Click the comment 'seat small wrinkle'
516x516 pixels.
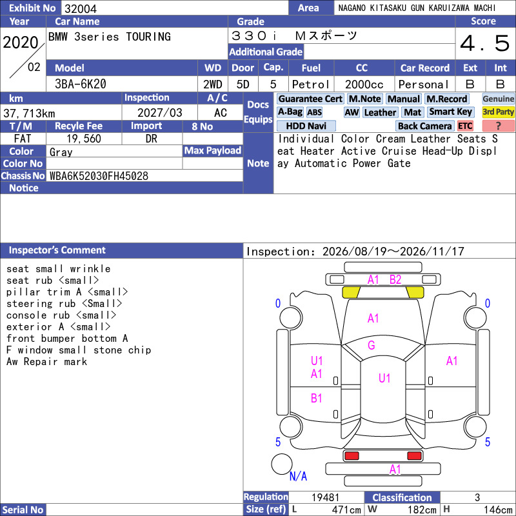[58, 268]
